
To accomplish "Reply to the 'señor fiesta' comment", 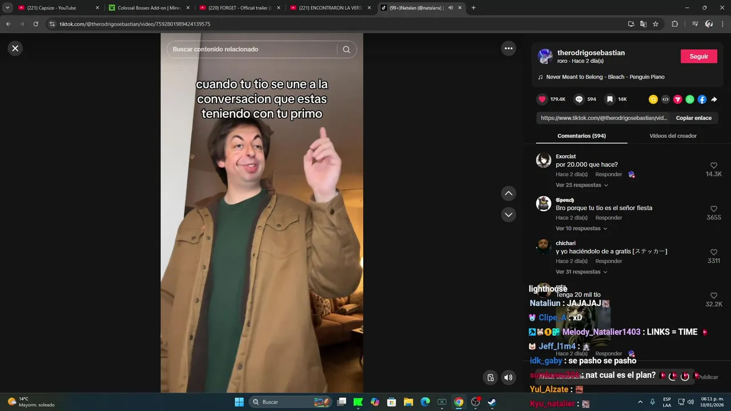I will (x=609, y=217).
